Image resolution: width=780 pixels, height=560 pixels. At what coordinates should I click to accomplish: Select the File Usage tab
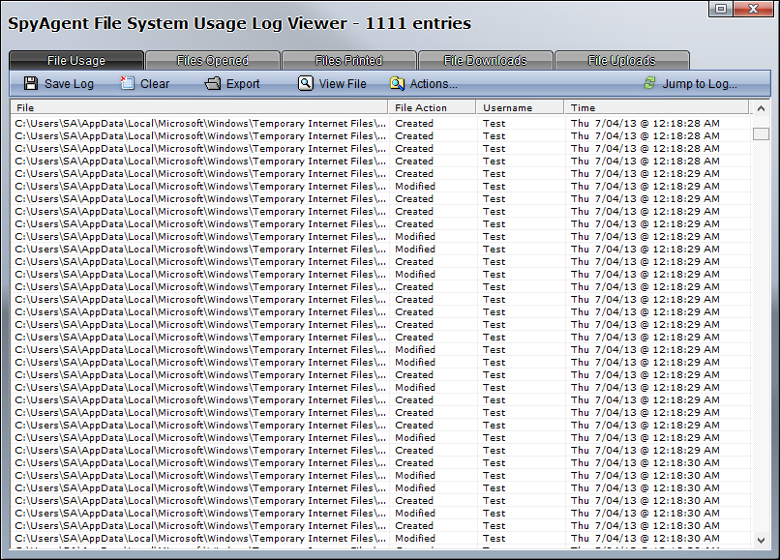coord(76,61)
